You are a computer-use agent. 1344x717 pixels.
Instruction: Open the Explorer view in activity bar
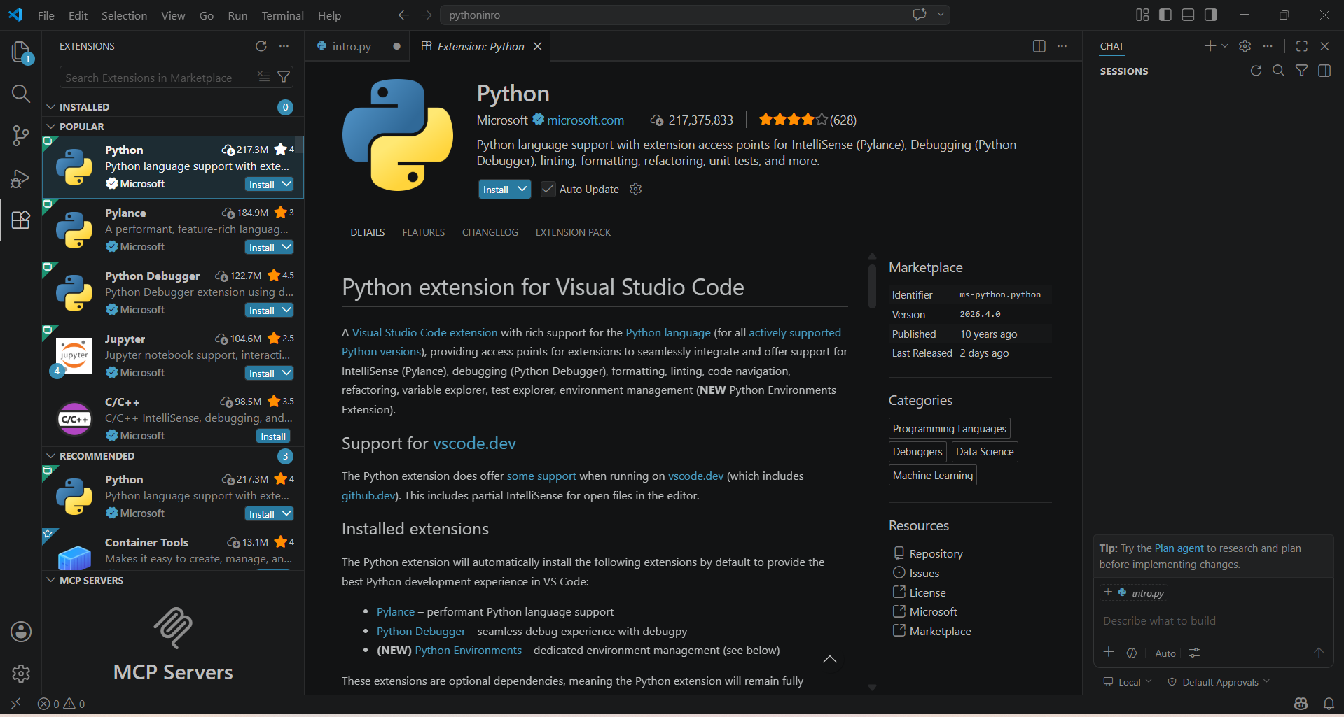click(x=21, y=52)
